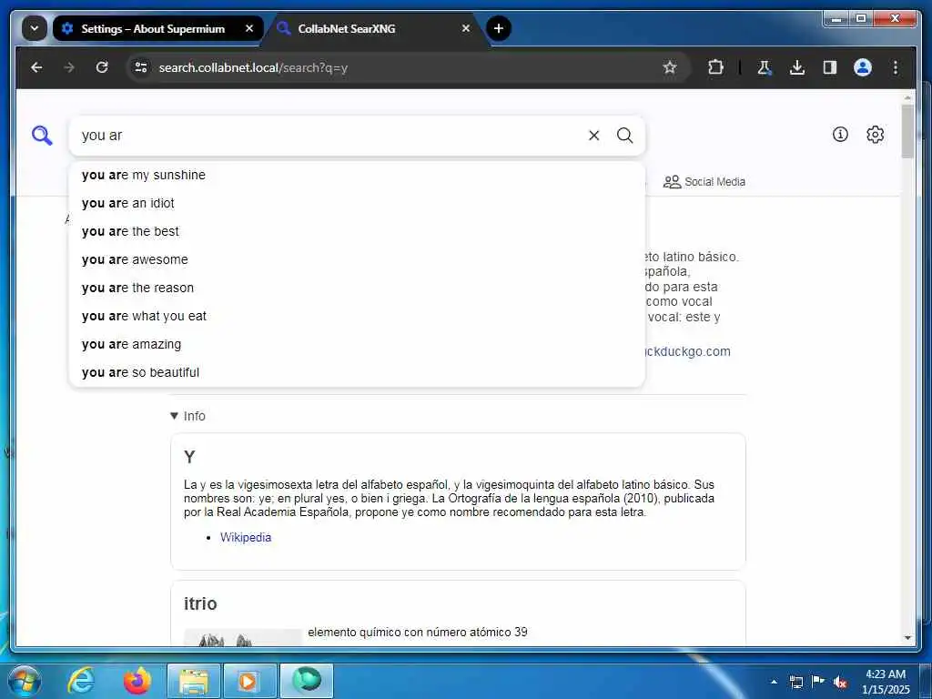The image size is (932, 699).
Task: Click the page vertical scrollbar thumb
Action: [x=907, y=132]
